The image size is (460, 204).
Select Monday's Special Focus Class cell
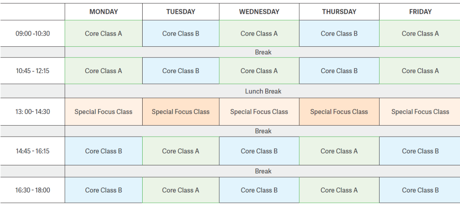pos(103,112)
